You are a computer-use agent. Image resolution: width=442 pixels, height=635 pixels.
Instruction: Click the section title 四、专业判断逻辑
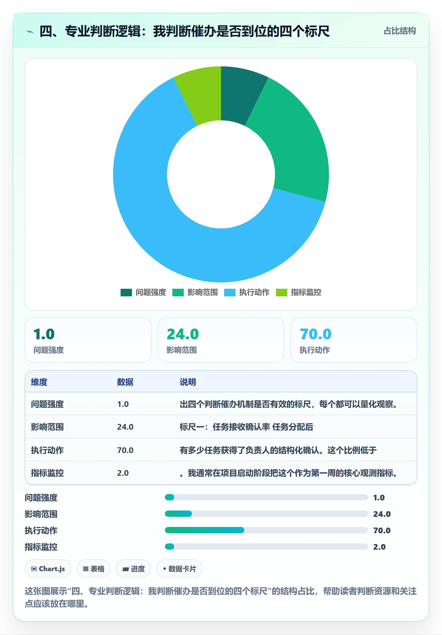coord(184,31)
